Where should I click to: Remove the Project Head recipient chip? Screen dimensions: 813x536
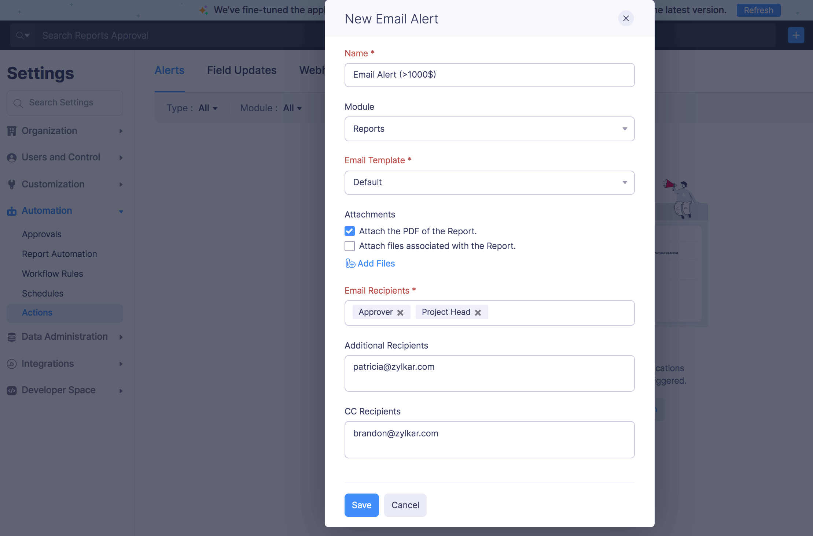point(478,312)
